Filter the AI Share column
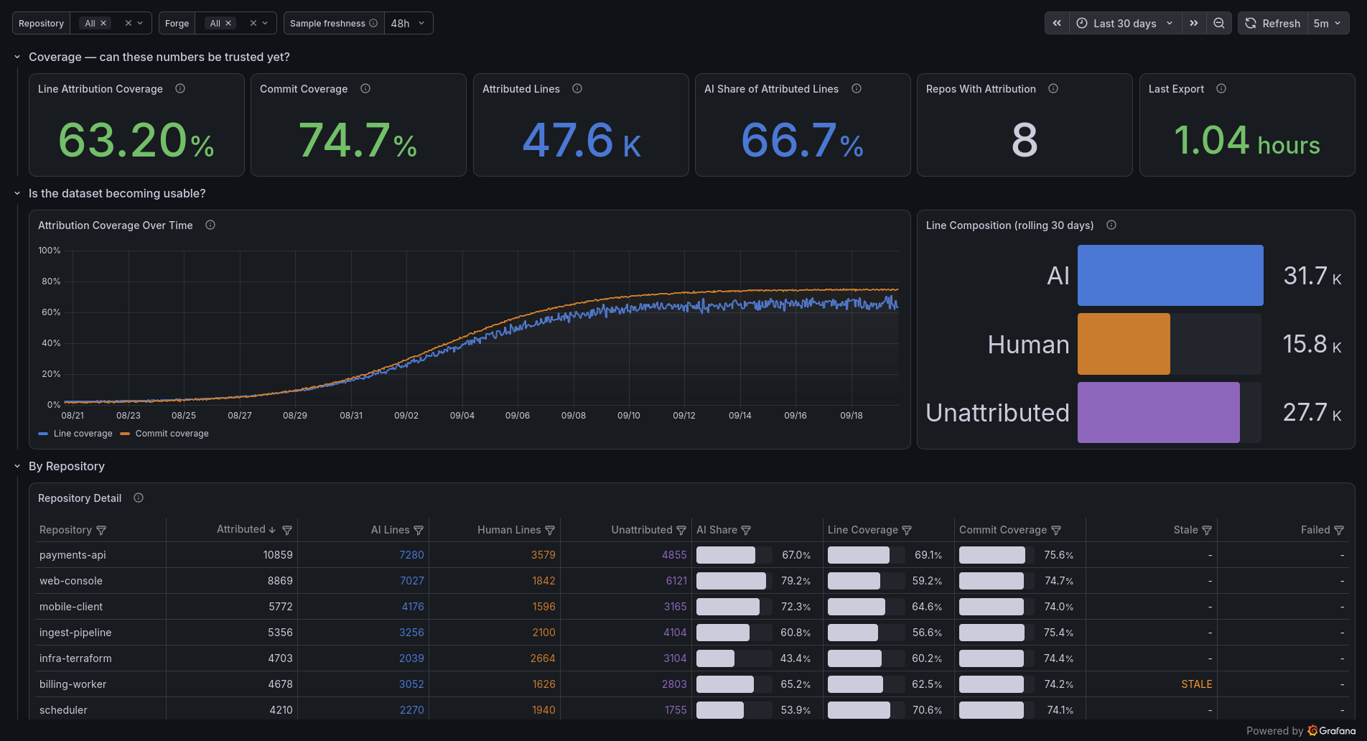 (746, 530)
